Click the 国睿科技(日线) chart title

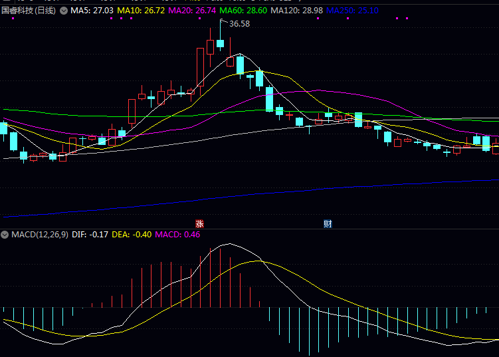pos(29,11)
